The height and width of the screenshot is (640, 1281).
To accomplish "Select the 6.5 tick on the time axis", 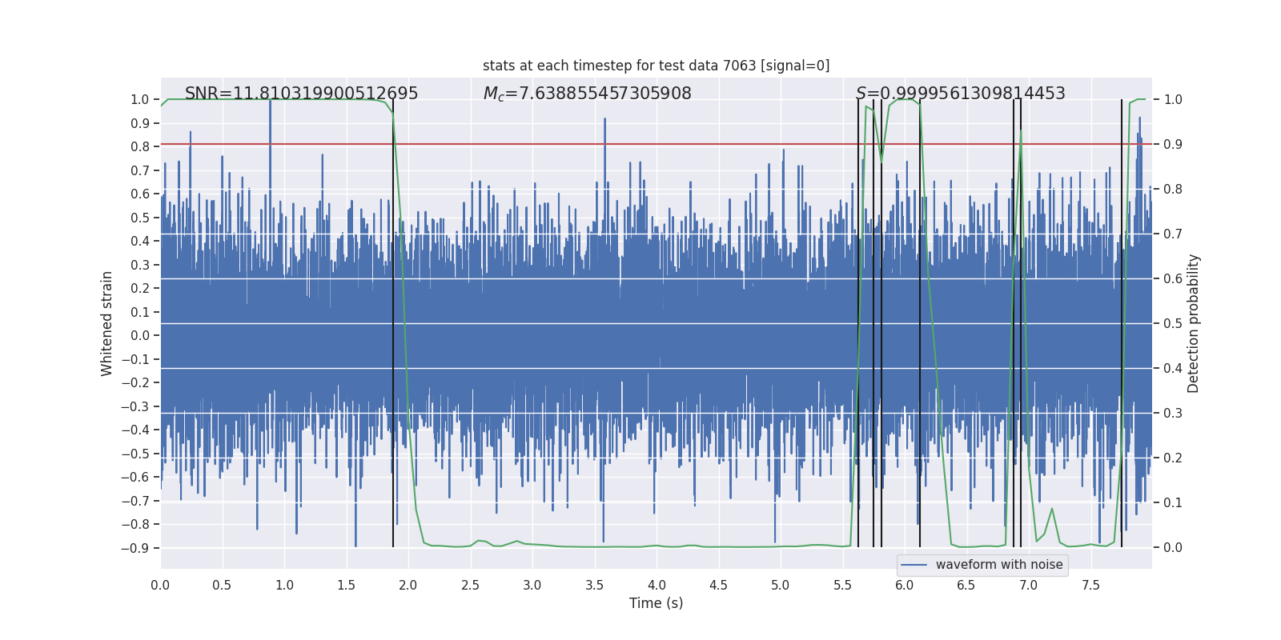I will point(966,585).
